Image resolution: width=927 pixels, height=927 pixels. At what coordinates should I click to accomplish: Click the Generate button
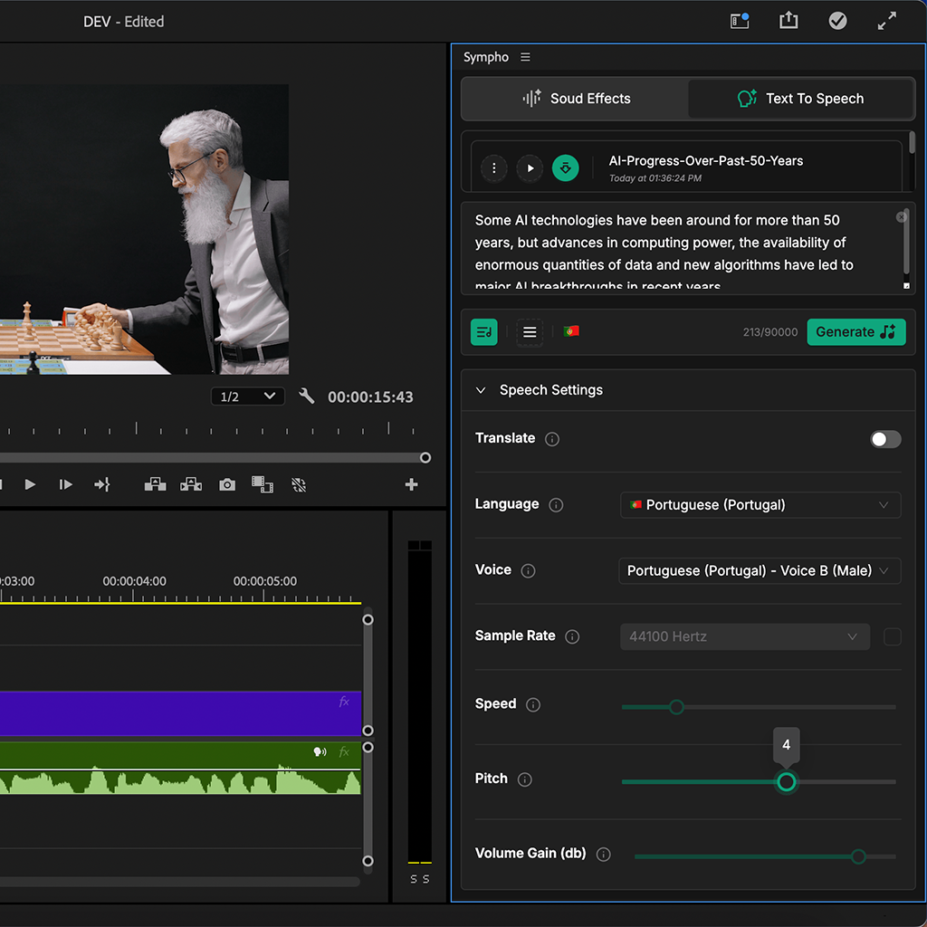coord(855,332)
